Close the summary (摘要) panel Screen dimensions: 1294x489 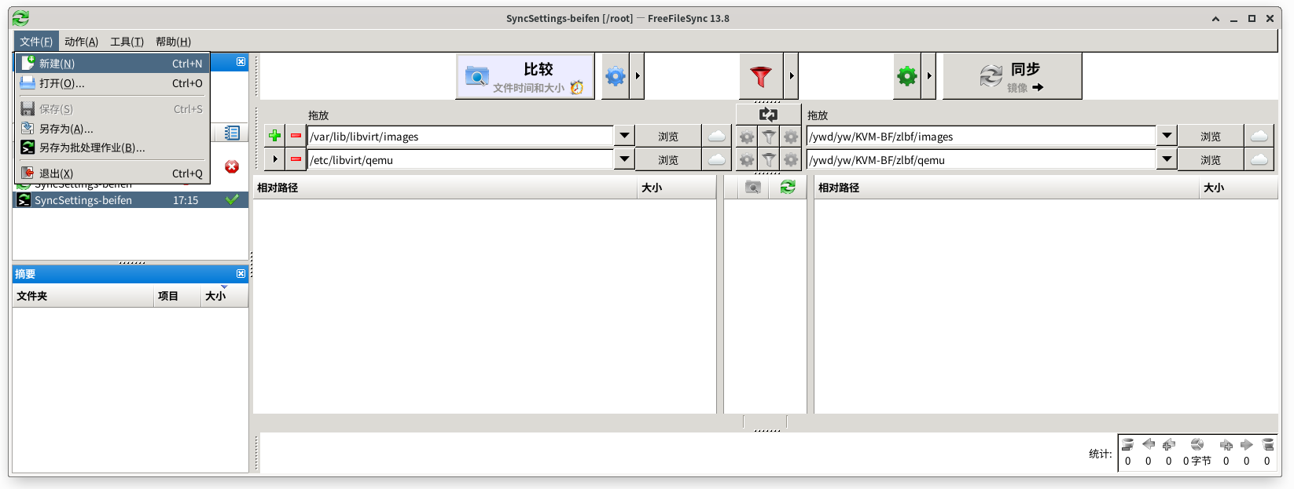[241, 273]
